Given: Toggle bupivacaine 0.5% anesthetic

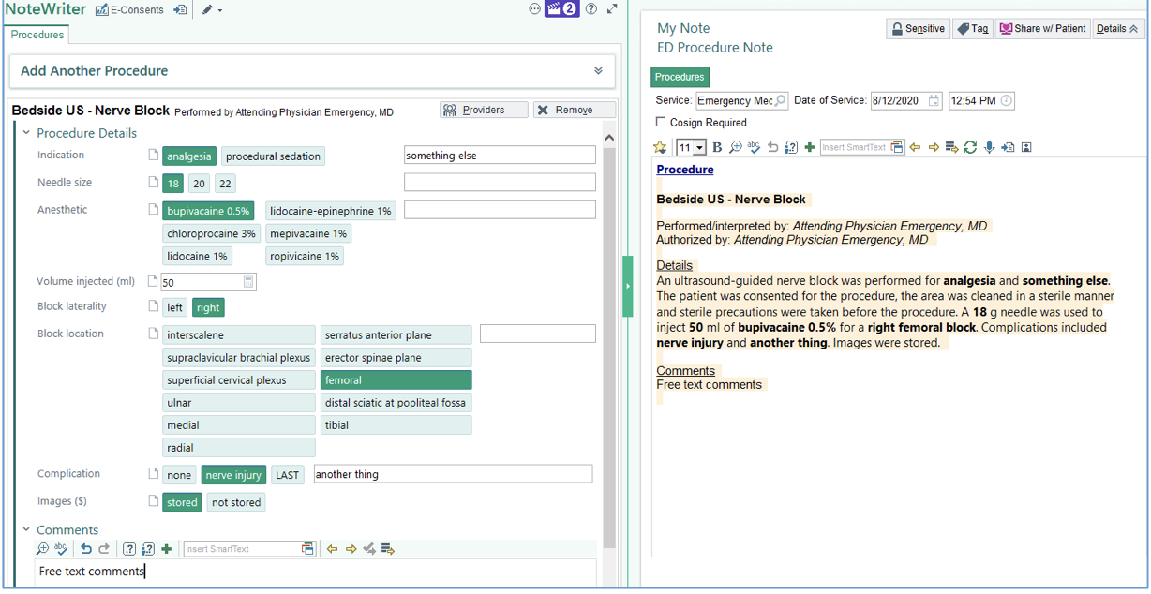Looking at the screenshot, I should point(208,211).
